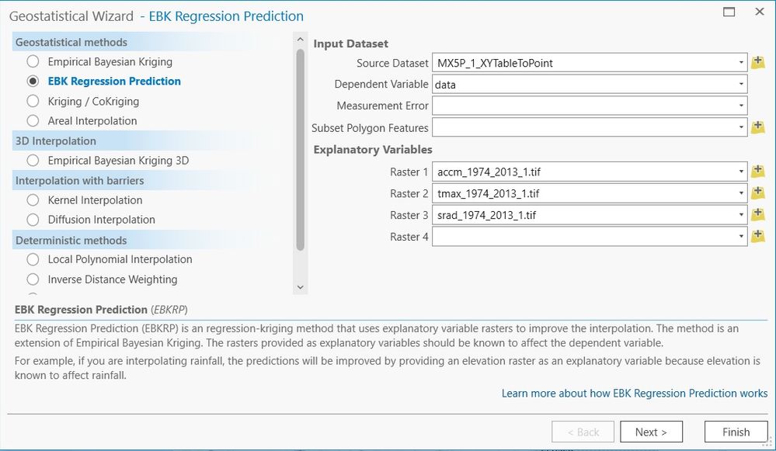Click browse folder icon for Raster 4
Image resolution: width=776 pixels, height=451 pixels.
click(x=758, y=236)
